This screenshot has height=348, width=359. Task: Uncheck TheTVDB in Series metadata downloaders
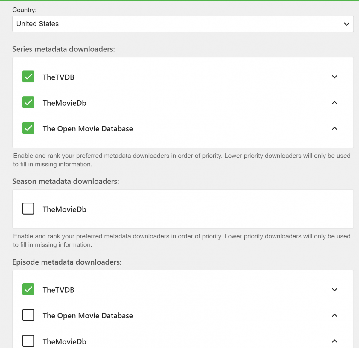[x=28, y=77]
